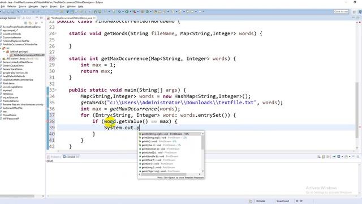This screenshot has height=204, width=362.
Task: Choose println() autocomplete proposal
Action: click(x=170, y=141)
